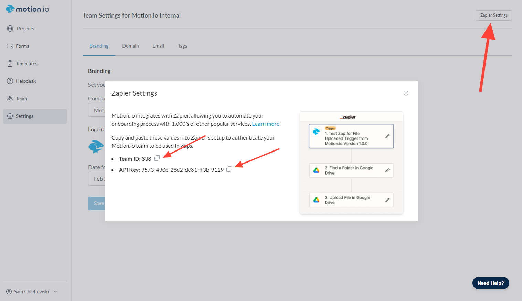Switch to the Branding tab
Viewport: 522px width, 301px height.
(x=99, y=46)
